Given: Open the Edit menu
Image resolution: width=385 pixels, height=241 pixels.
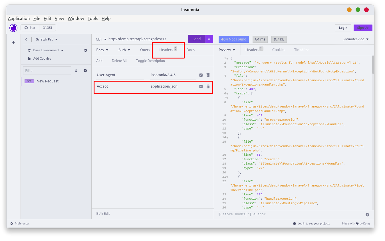Looking at the screenshot, I should pos(47,19).
